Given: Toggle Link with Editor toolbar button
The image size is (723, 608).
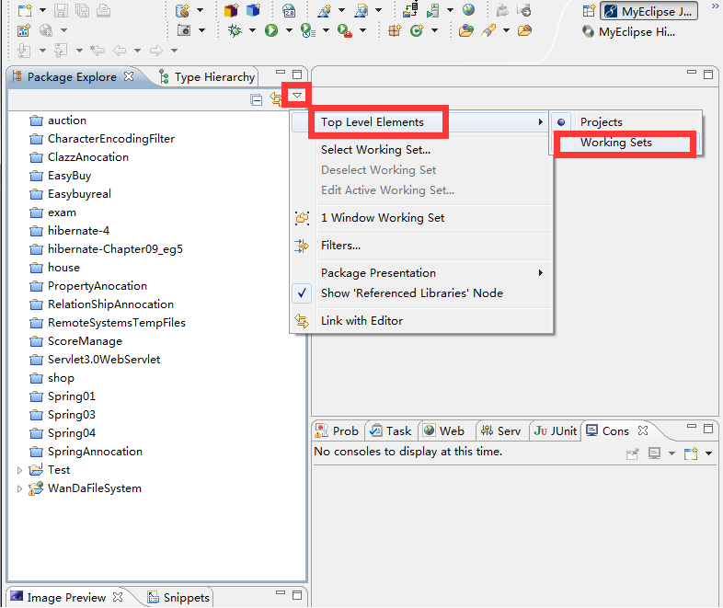Looking at the screenshot, I should [276, 99].
